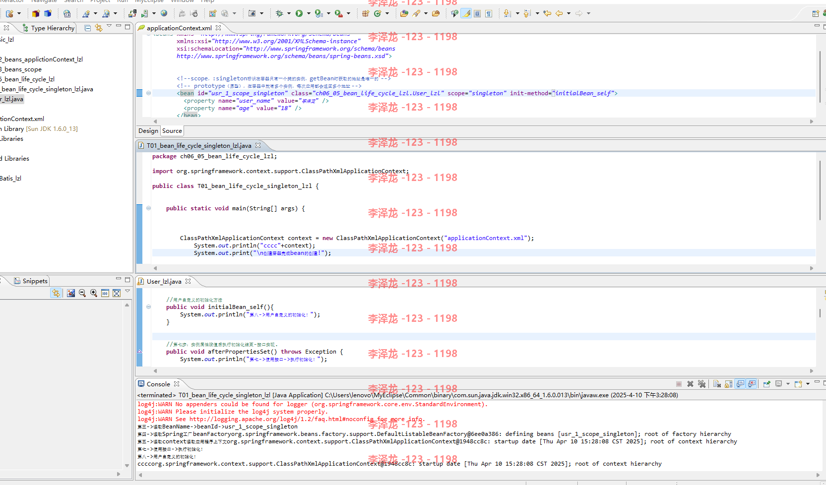The width and height of the screenshot is (826, 485).
Task: Click the New Java Package icon
Action: [366, 13]
